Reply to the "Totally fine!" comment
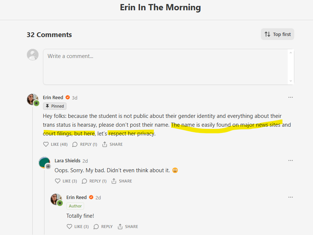313x235 pixels. [103, 227]
